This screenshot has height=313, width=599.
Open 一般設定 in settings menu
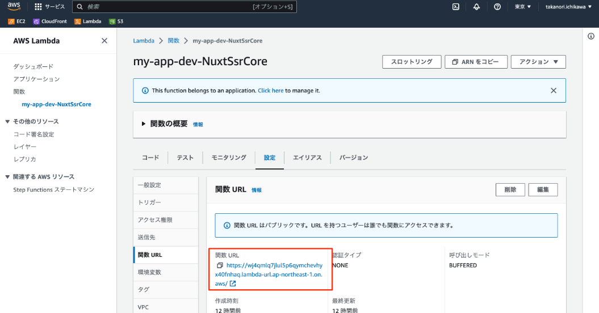pos(166,185)
